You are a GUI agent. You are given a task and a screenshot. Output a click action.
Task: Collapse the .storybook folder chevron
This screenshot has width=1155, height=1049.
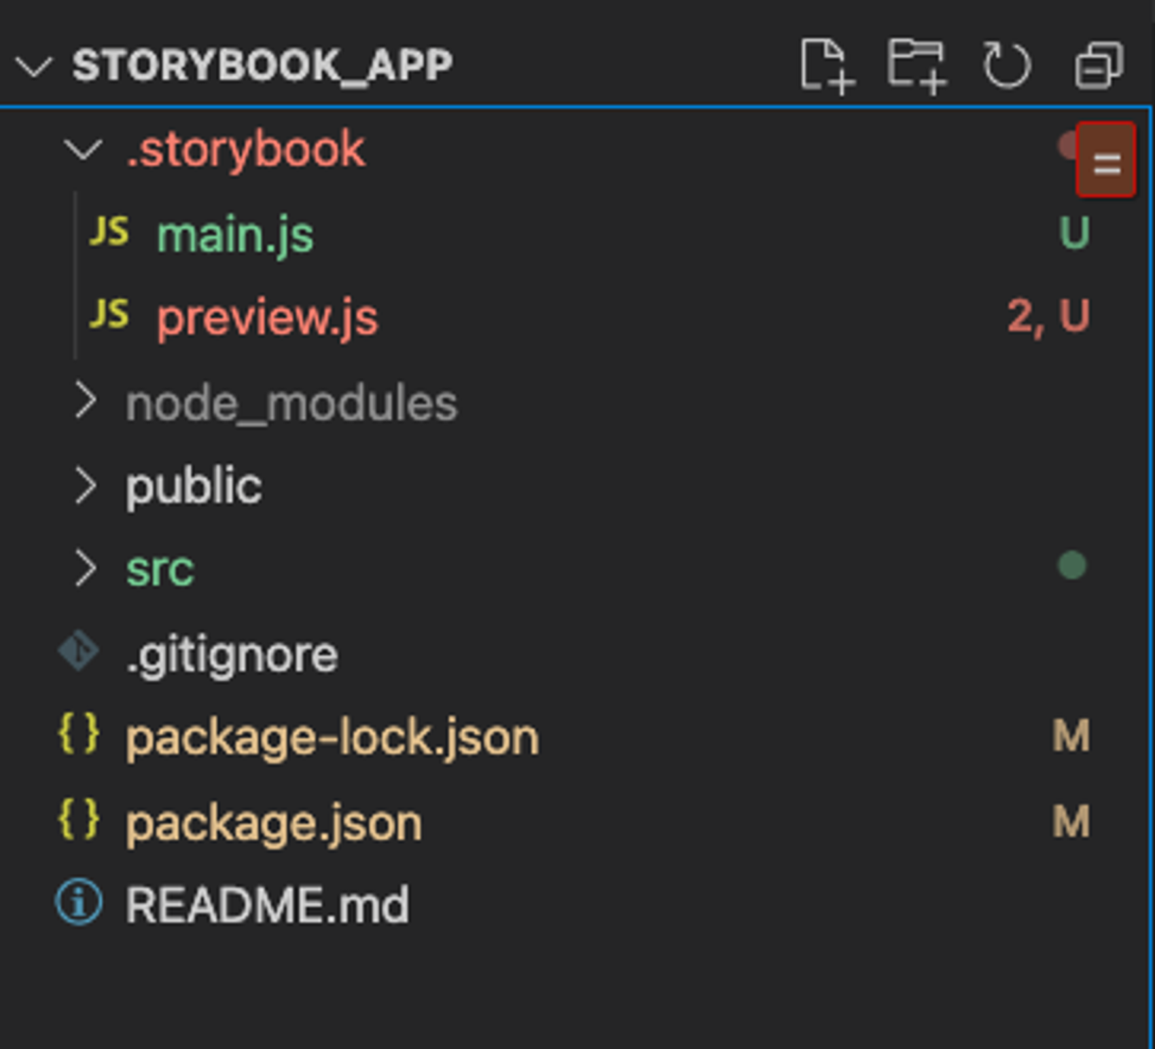pyautogui.click(x=83, y=149)
